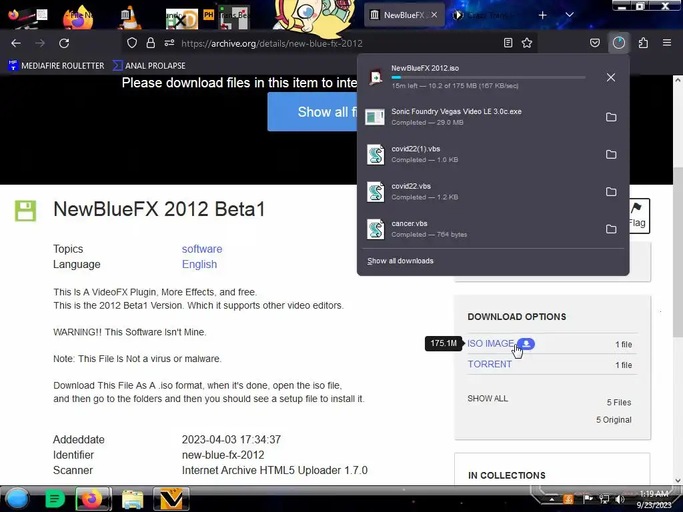The height and width of the screenshot is (512, 683).
Task: Open the site permissions icon in address bar
Action: click(169, 43)
